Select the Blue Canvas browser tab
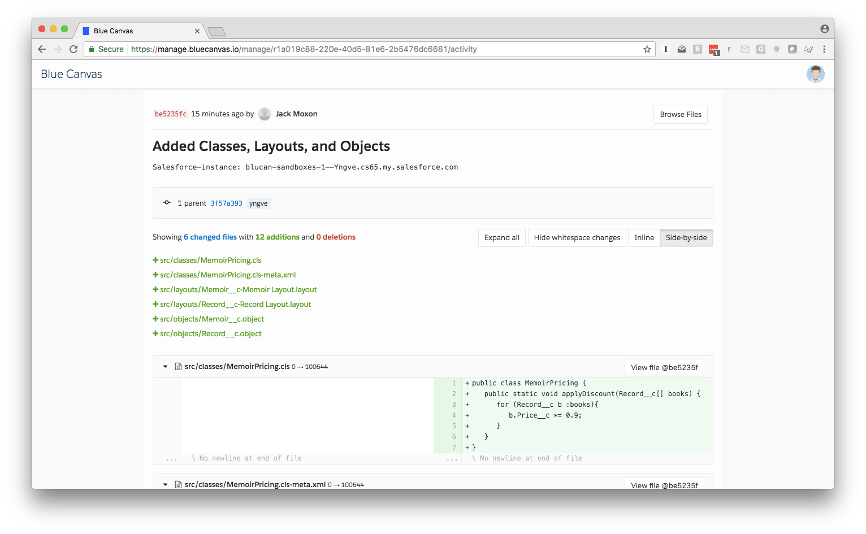866x534 pixels. pos(141,31)
